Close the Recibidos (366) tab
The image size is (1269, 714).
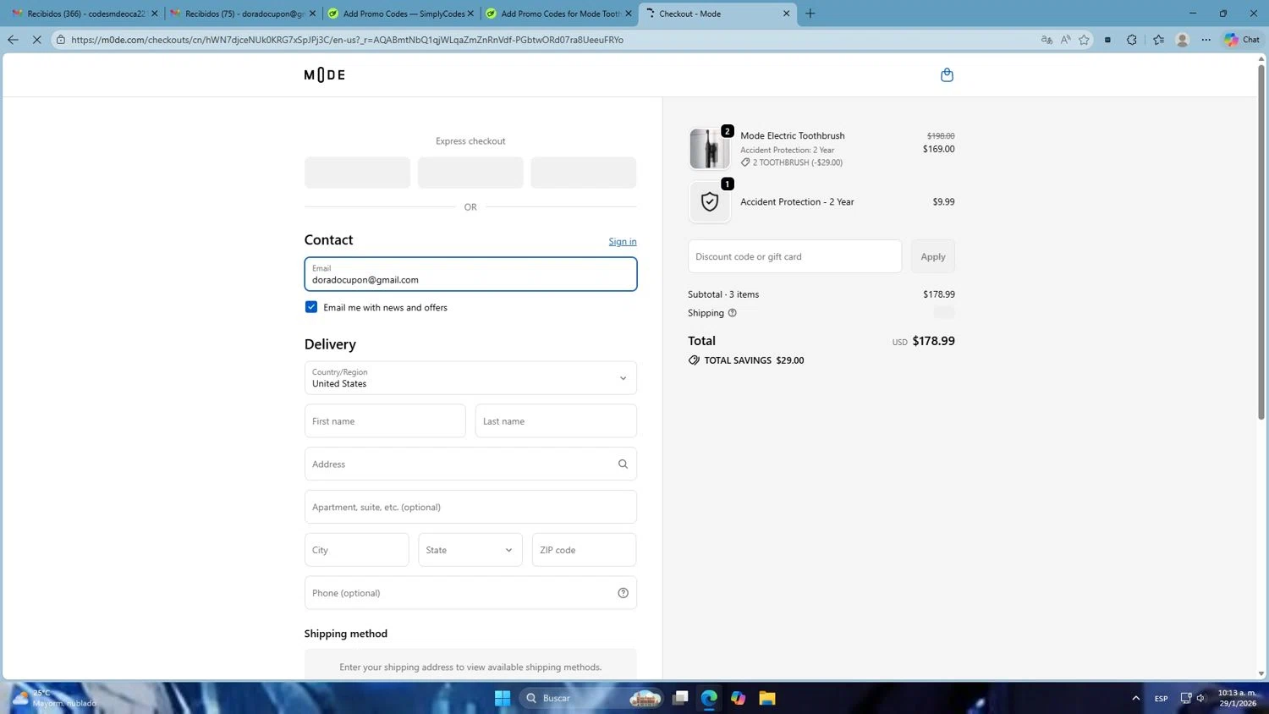click(x=155, y=14)
